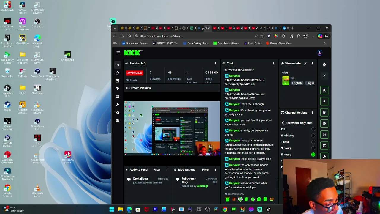Toggle the Activity Feed lightning widget button
380x214 pixels.
tap(324, 101)
